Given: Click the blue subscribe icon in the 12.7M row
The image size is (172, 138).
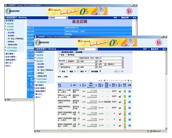Looking at the screenshot, I should 130,126.
